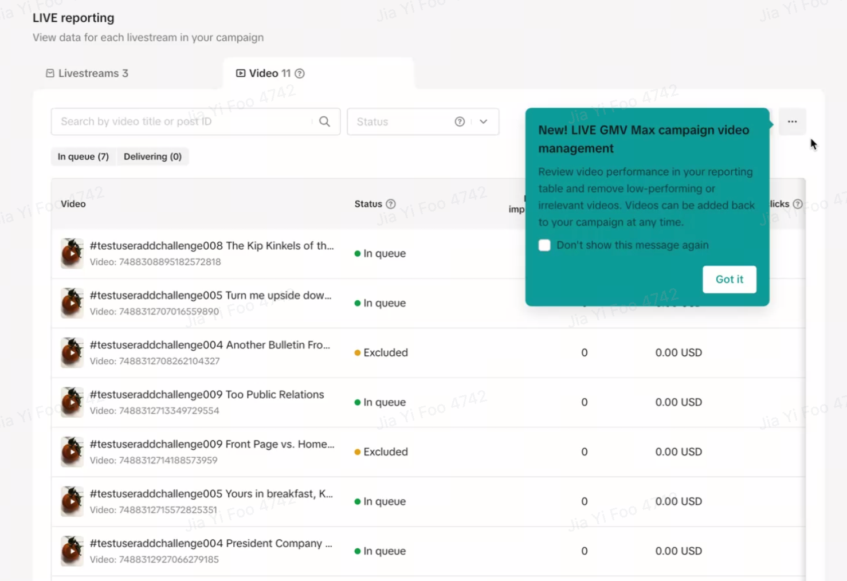Filter by Delivering (0)

click(152, 156)
